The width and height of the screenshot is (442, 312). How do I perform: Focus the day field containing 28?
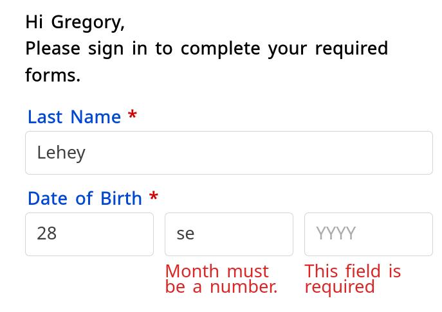(89, 234)
